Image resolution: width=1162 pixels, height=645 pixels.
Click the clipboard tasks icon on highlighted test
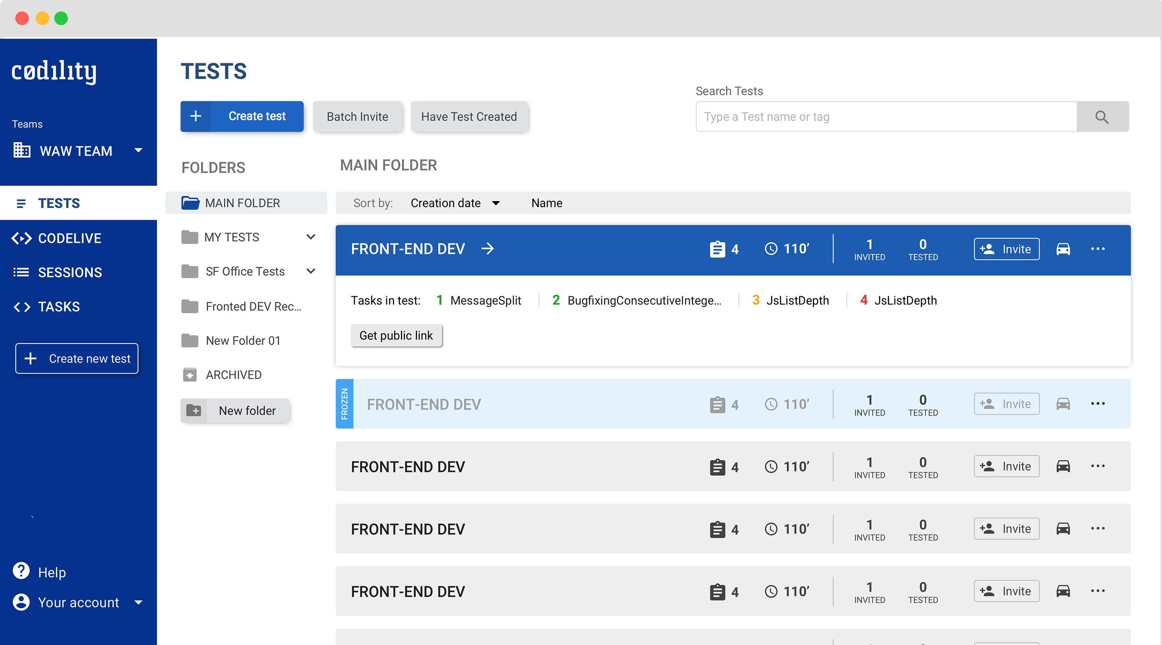(x=717, y=249)
